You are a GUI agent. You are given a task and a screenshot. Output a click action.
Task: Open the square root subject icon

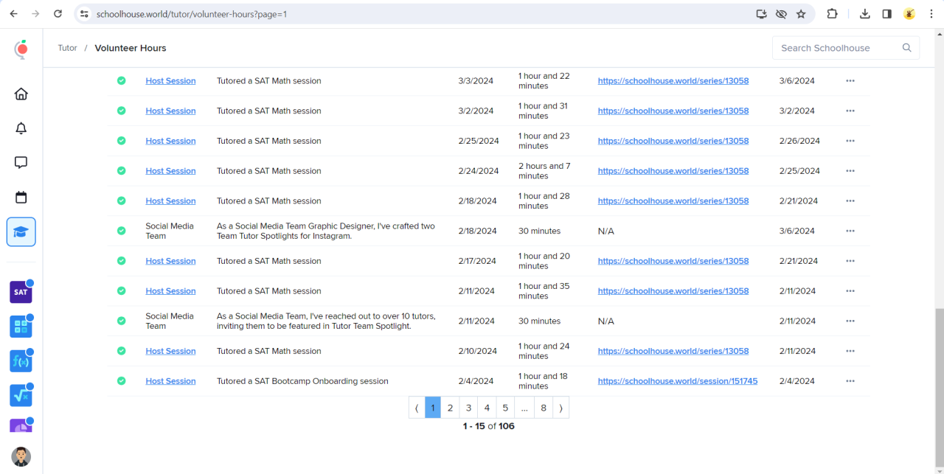(21, 395)
